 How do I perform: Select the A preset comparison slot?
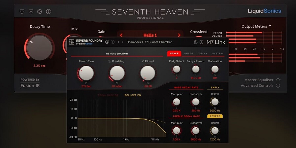coord(107,42)
